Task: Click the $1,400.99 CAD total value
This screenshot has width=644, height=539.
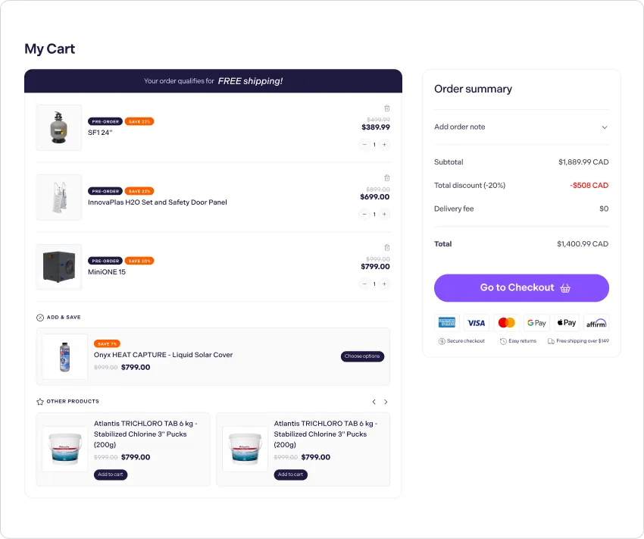Action: click(583, 243)
